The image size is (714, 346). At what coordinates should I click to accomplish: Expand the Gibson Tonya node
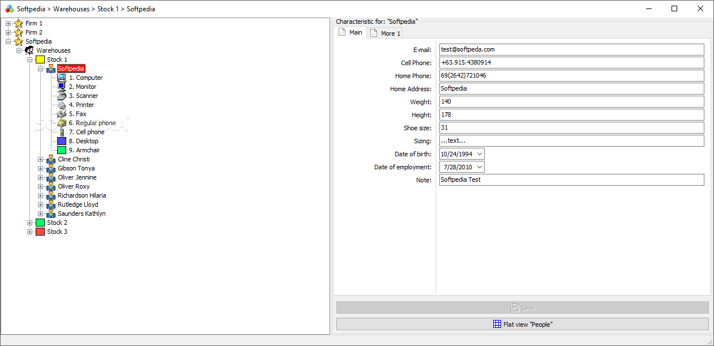40,168
